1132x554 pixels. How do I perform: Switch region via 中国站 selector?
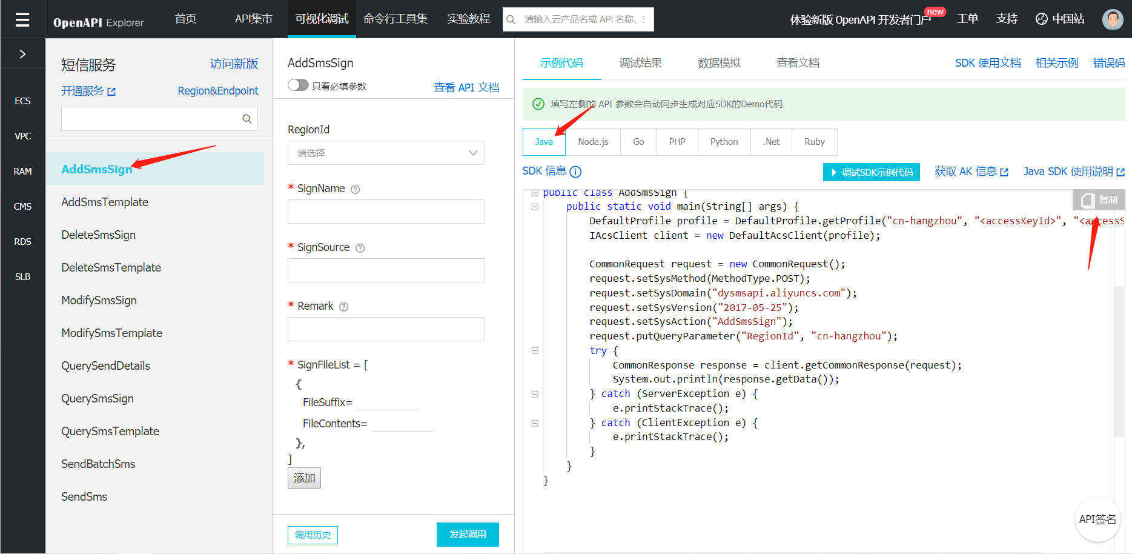[1060, 19]
